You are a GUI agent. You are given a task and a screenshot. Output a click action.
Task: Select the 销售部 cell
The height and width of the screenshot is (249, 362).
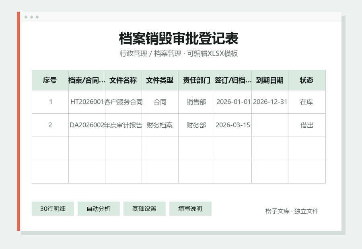tap(196, 102)
